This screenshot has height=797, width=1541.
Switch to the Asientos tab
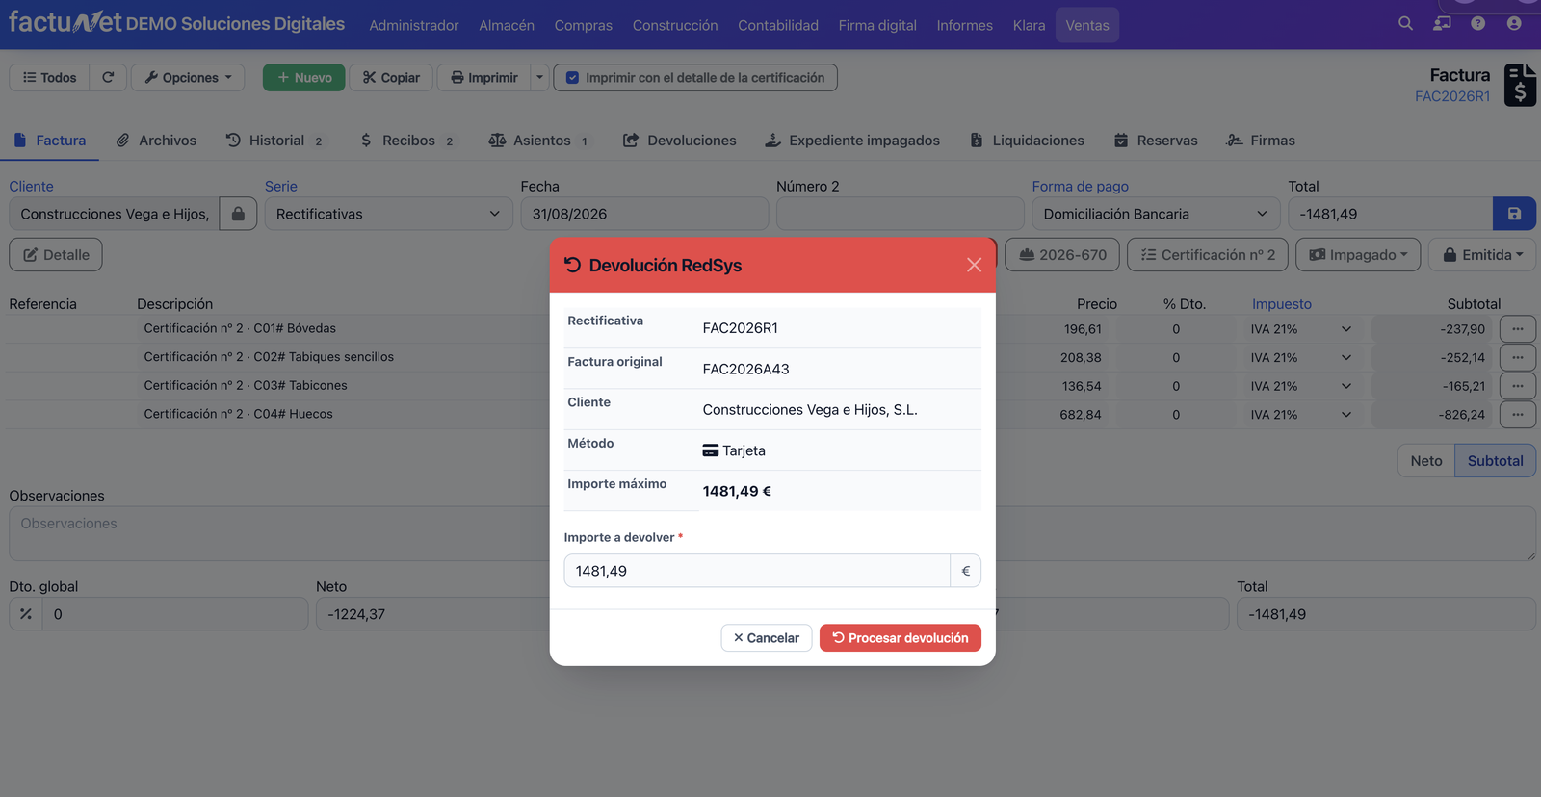(x=538, y=141)
